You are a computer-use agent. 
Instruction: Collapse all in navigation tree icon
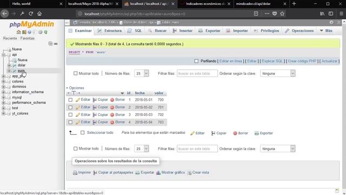pyautogui.click(x=50, y=43)
